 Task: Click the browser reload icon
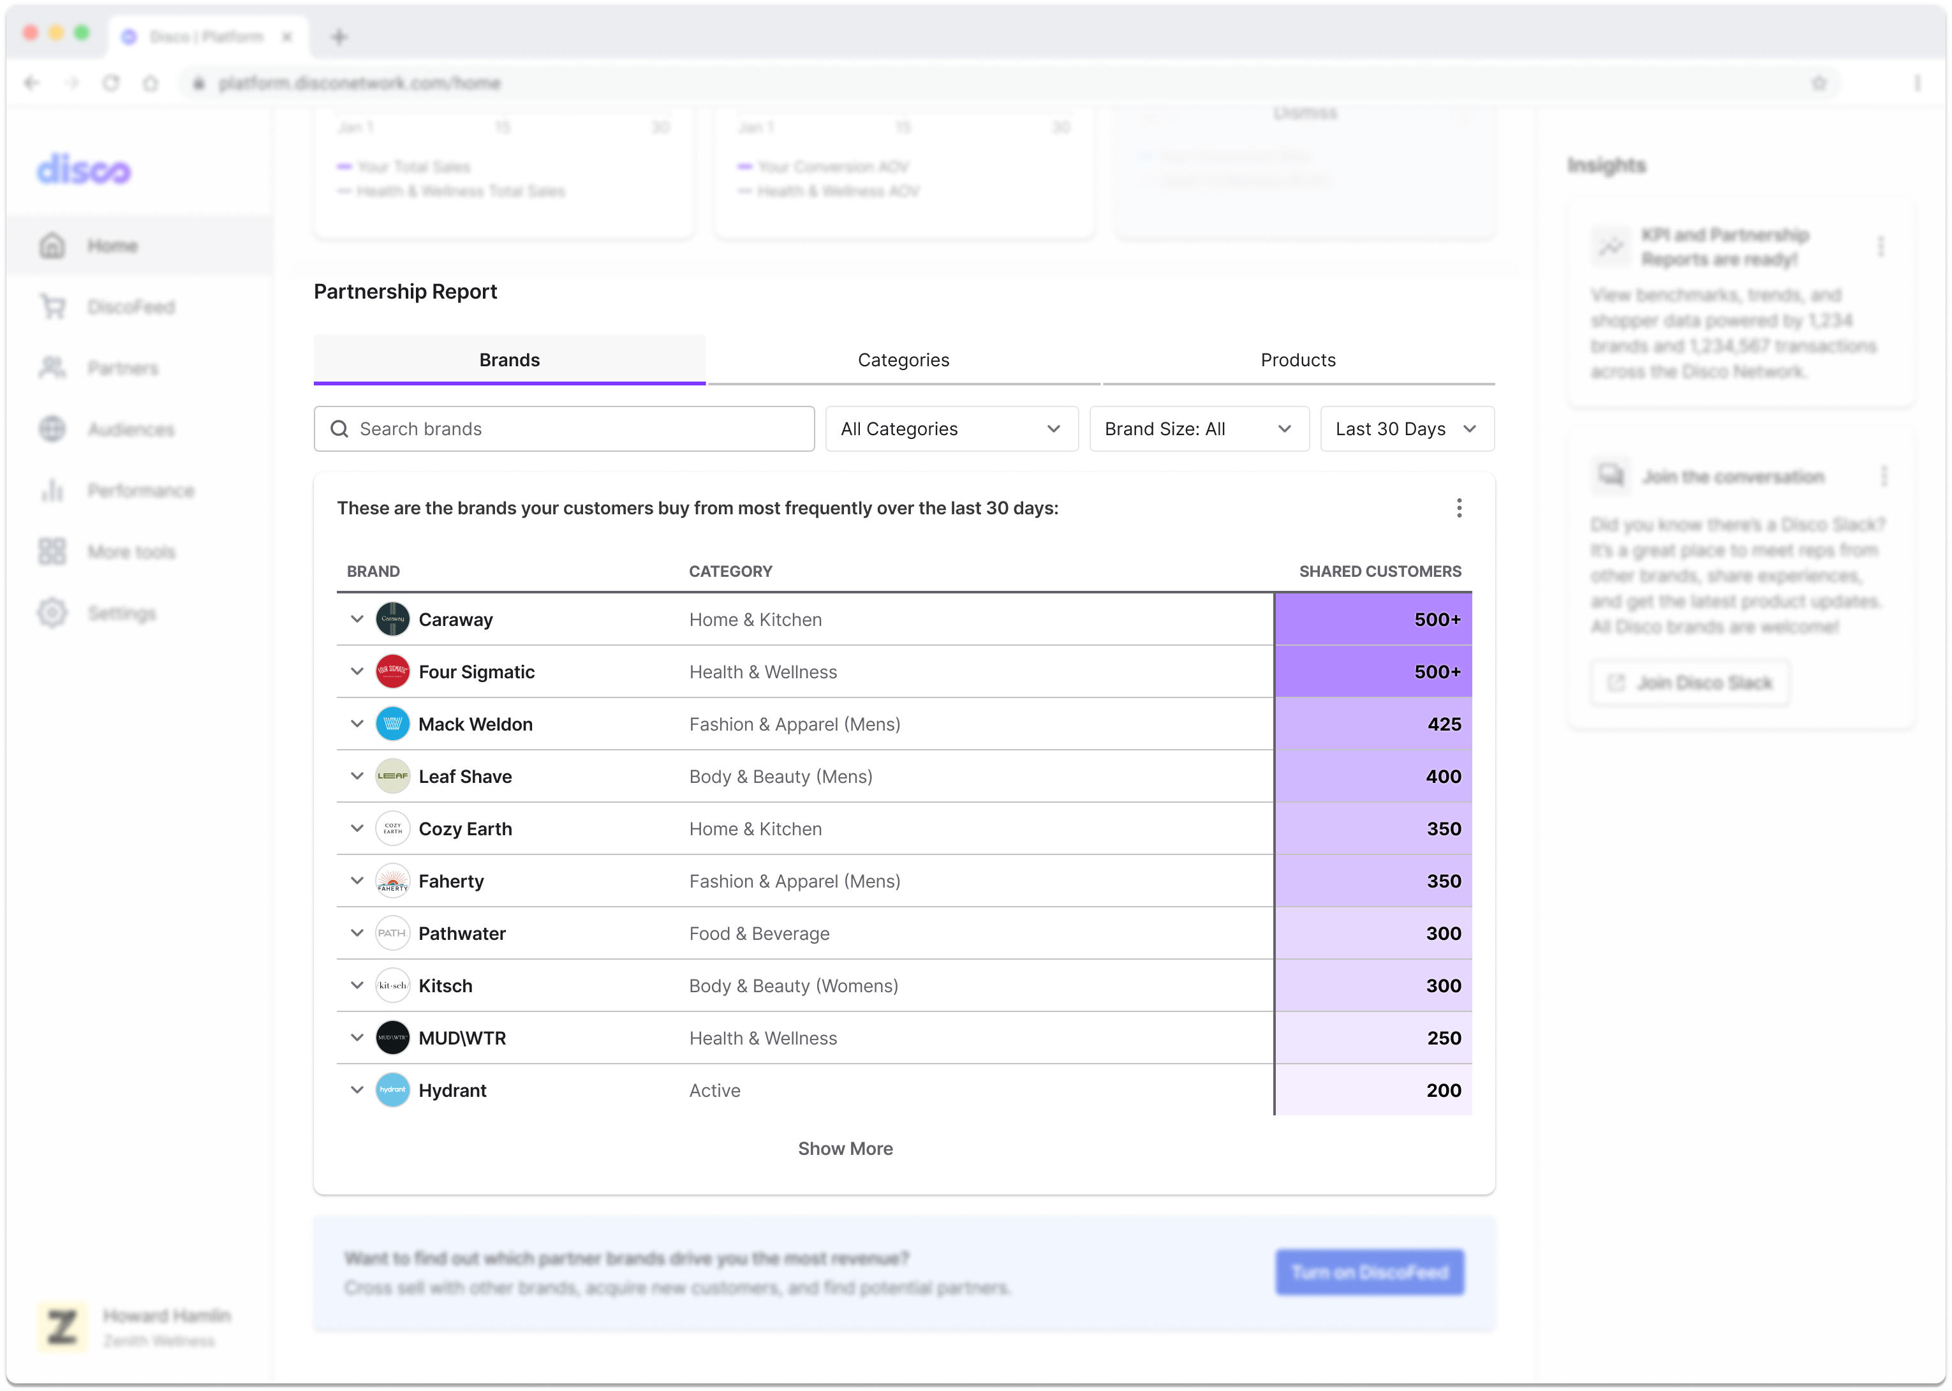tap(111, 83)
